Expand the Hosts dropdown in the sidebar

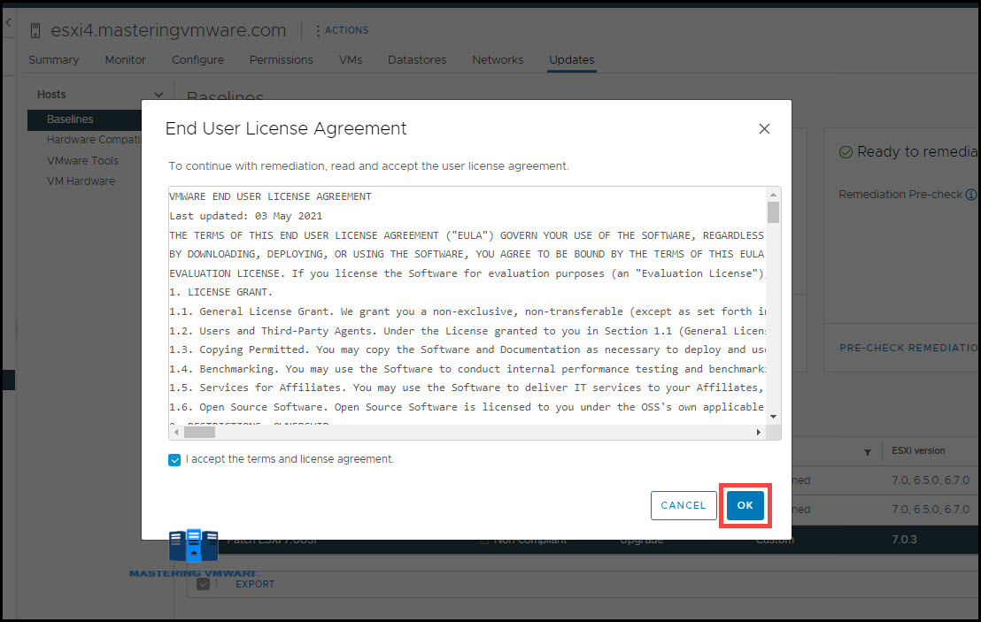click(x=158, y=94)
